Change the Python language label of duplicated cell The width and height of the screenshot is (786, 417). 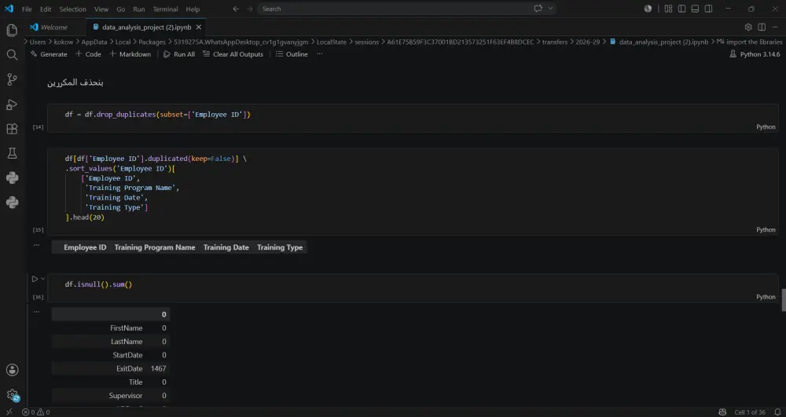(766, 230)
